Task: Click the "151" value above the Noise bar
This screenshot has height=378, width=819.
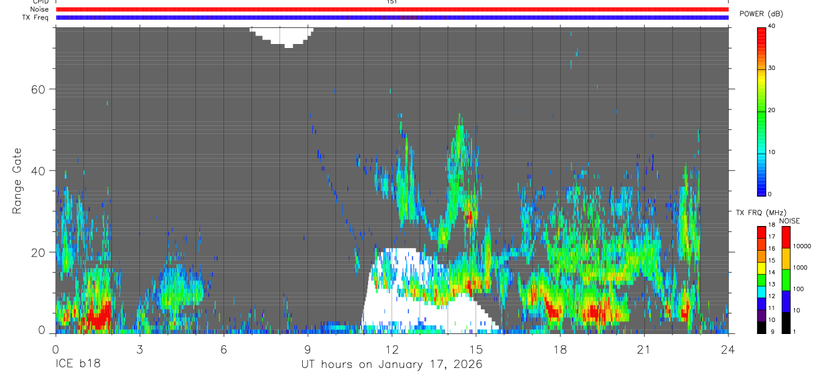Action: (x=391, y=2)
